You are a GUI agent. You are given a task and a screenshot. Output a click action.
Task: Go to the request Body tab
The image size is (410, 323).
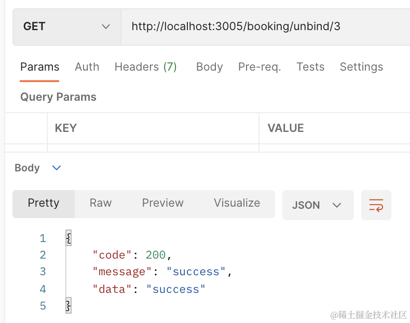[x=209, y=67]
